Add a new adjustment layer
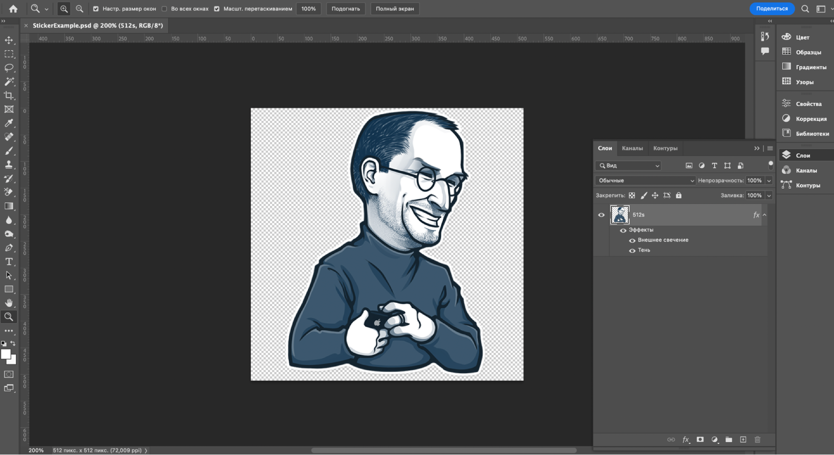This screenshot has width=834, height=455. (x=715, y=440)
